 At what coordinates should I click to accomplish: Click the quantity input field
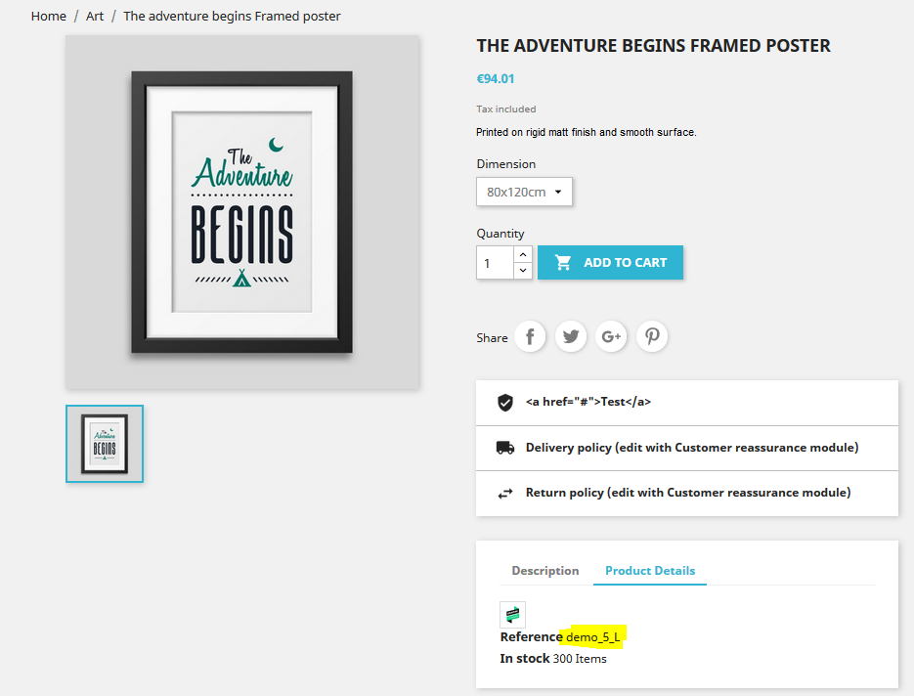[x=495, y=263]
